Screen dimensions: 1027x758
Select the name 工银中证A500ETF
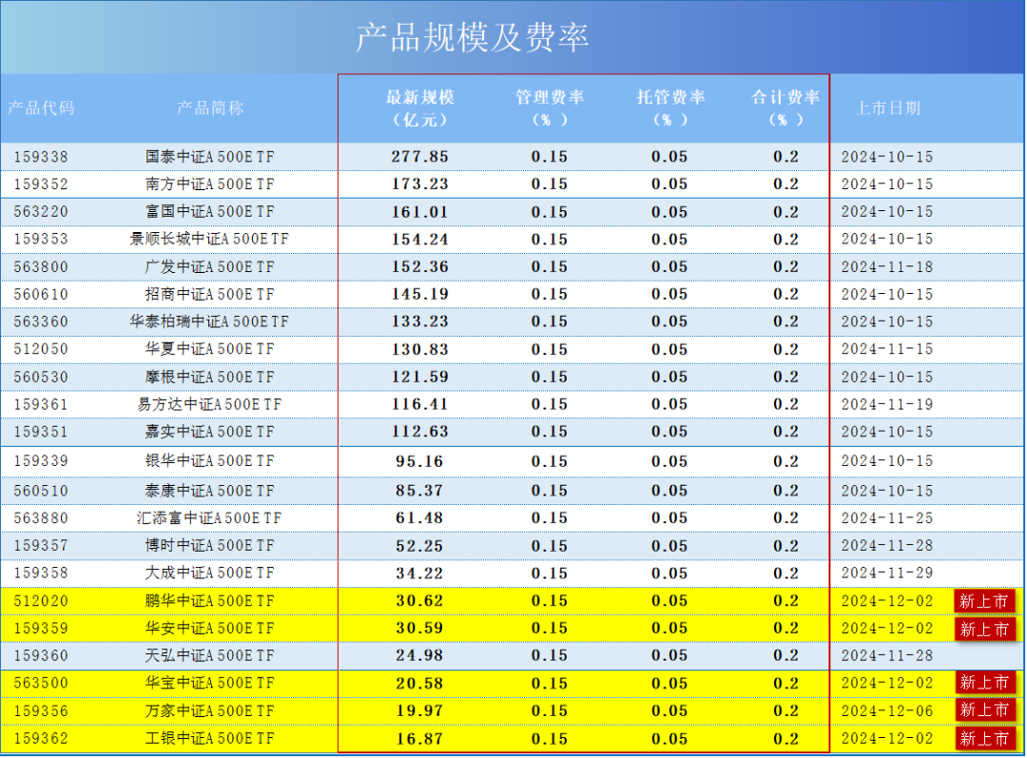[x=210, y=739]
